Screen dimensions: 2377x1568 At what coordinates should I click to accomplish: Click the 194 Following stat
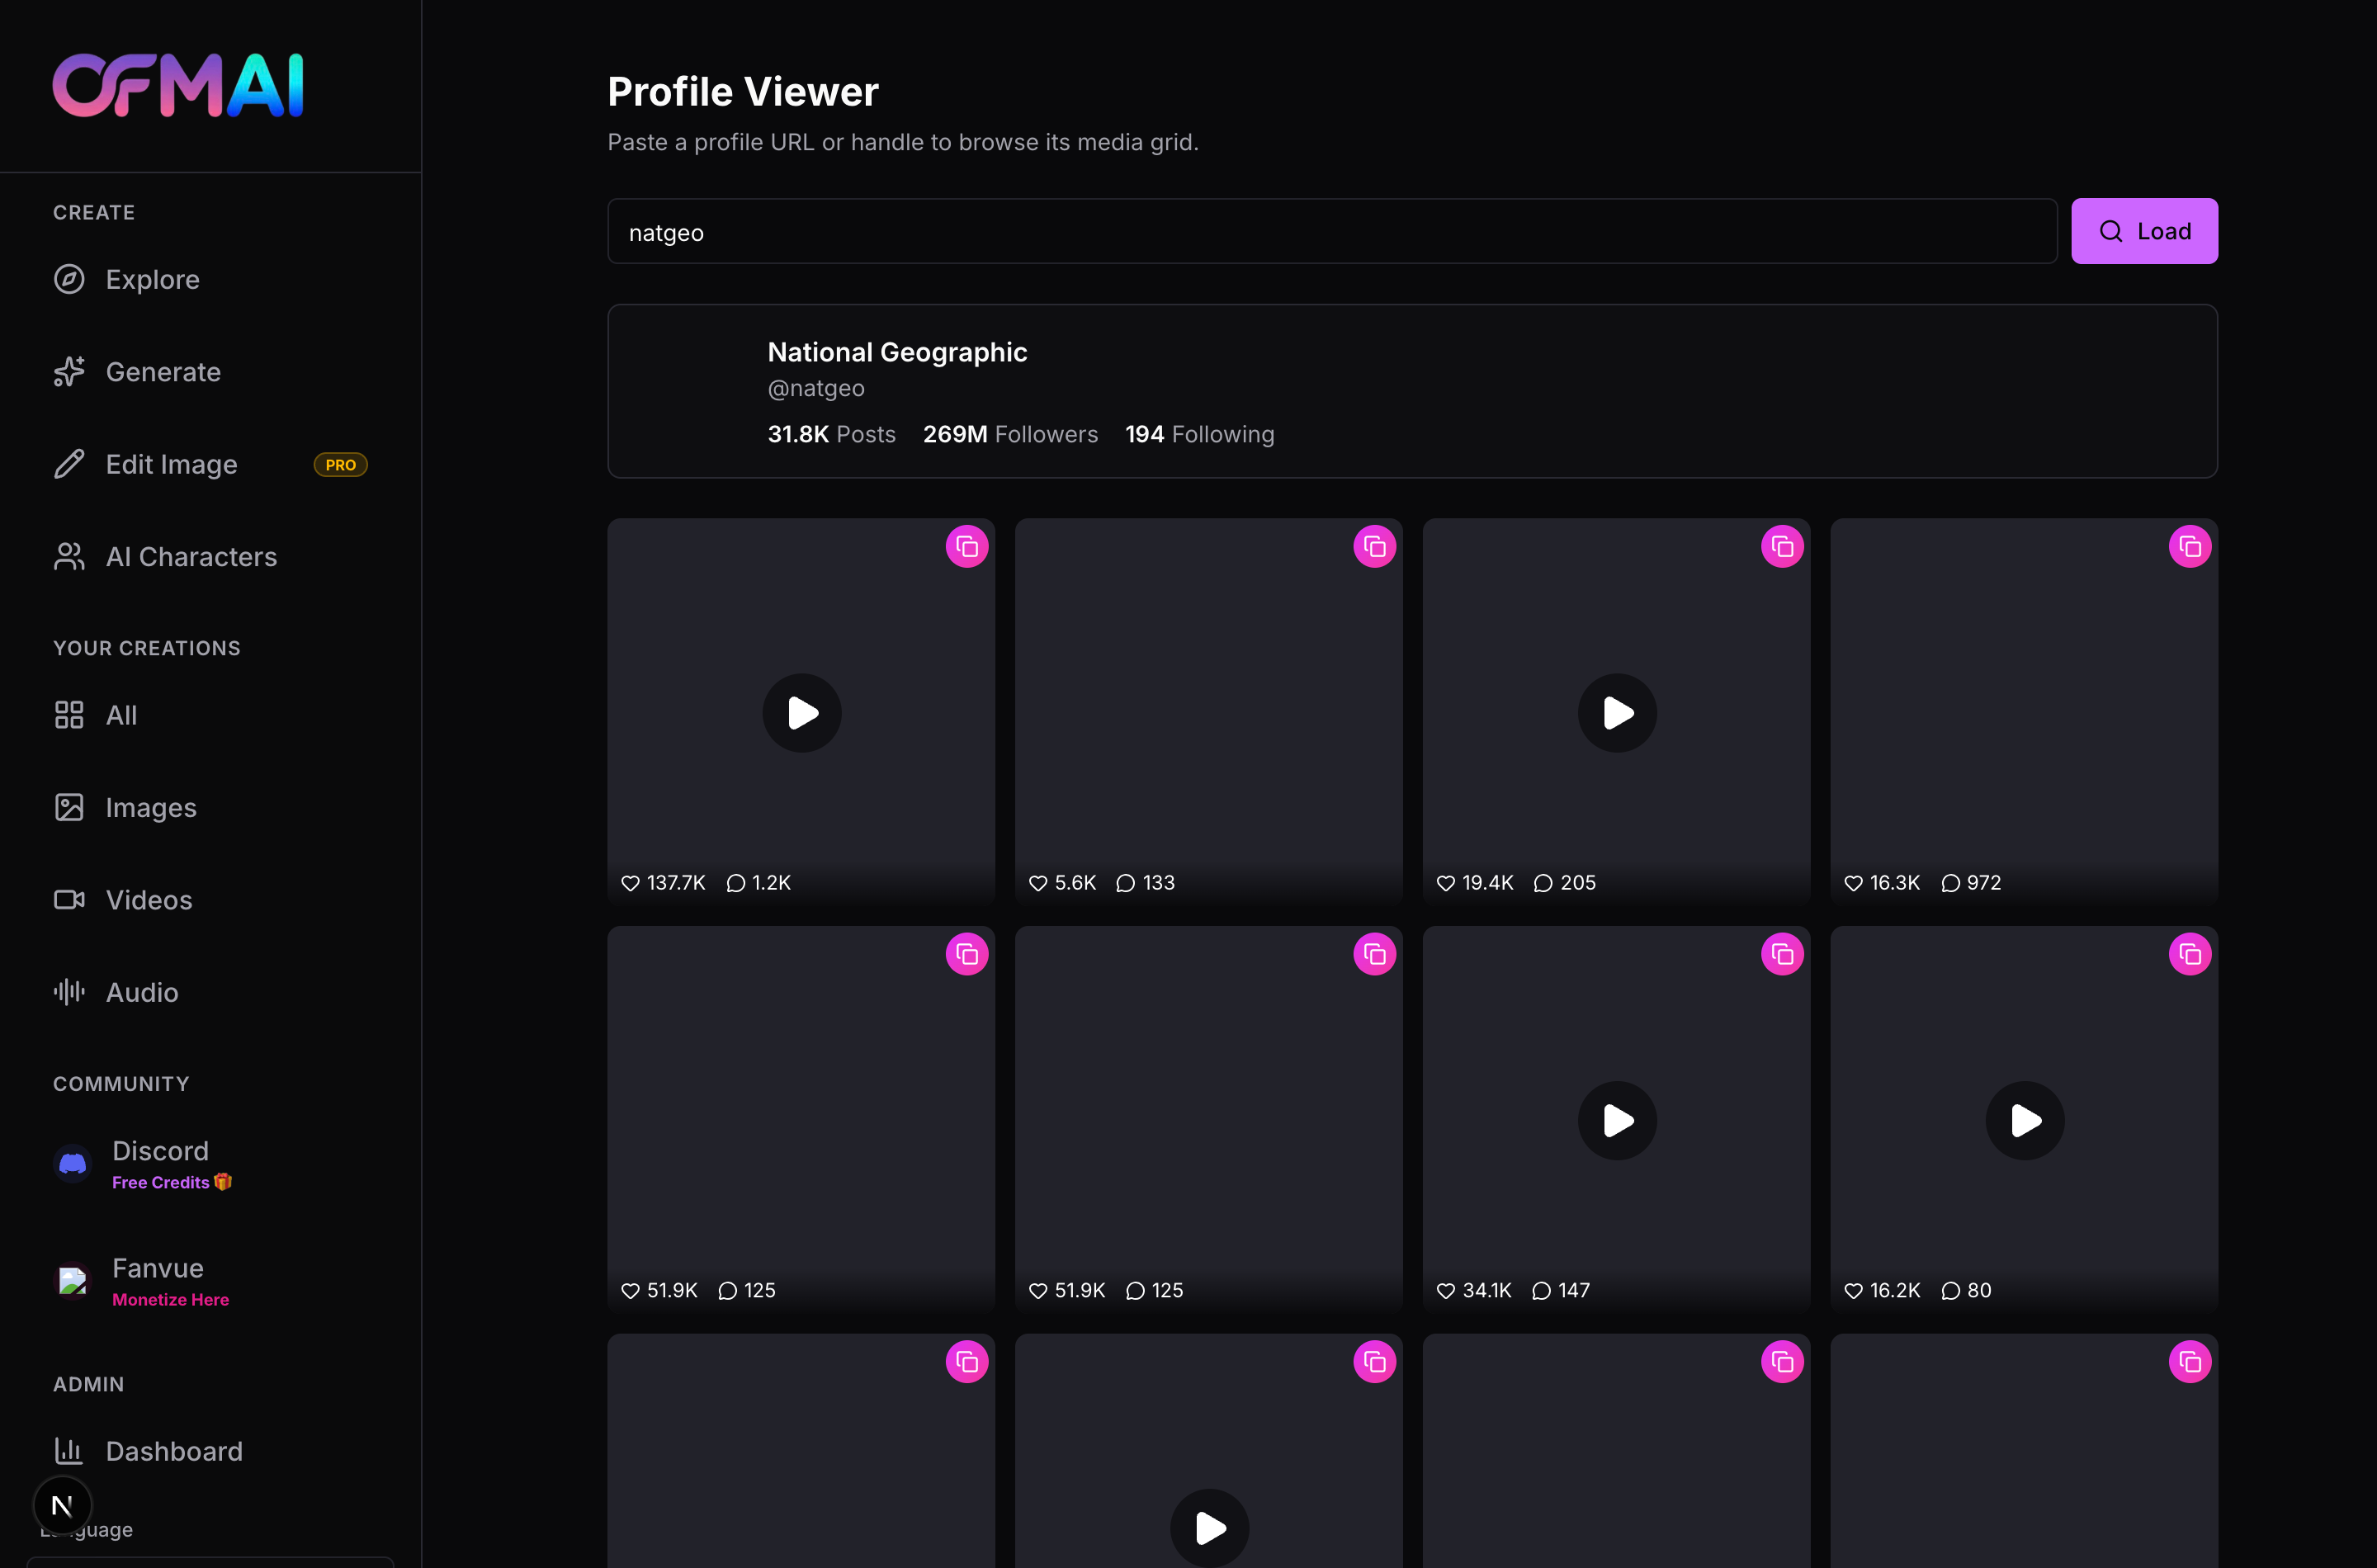(1199, 434)
